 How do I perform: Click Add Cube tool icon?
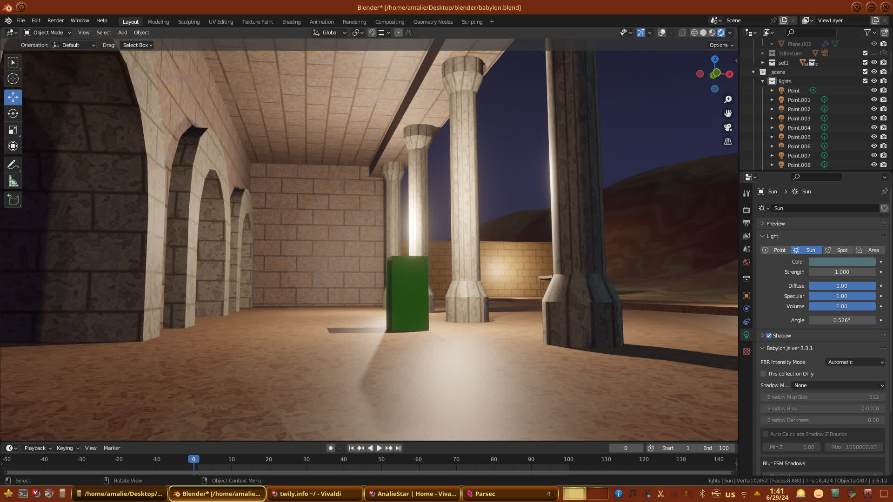click(x=13, y=200)
